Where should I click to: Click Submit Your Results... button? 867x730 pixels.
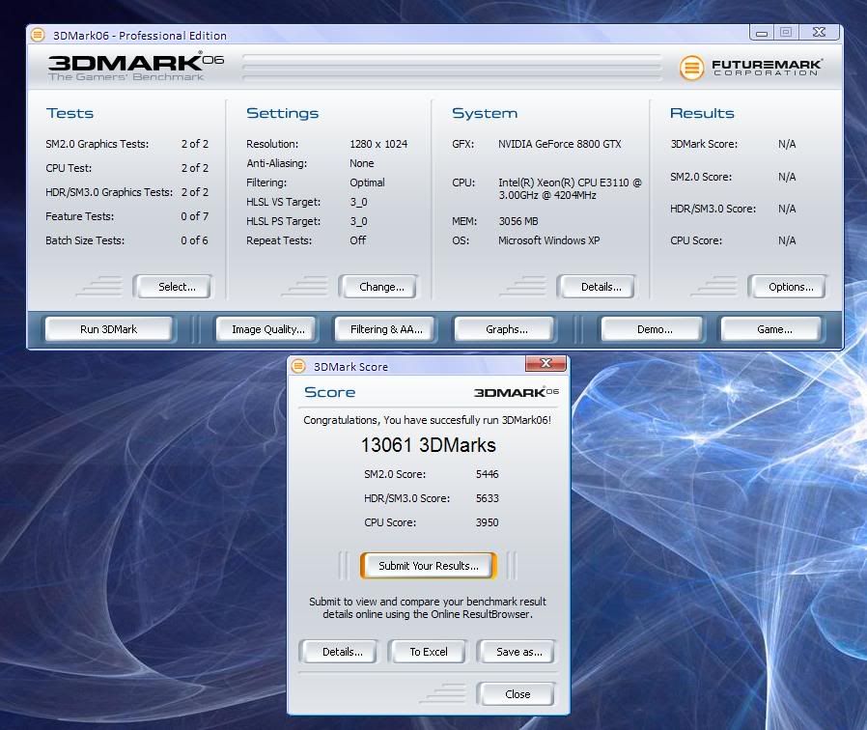tap(429, 566)
